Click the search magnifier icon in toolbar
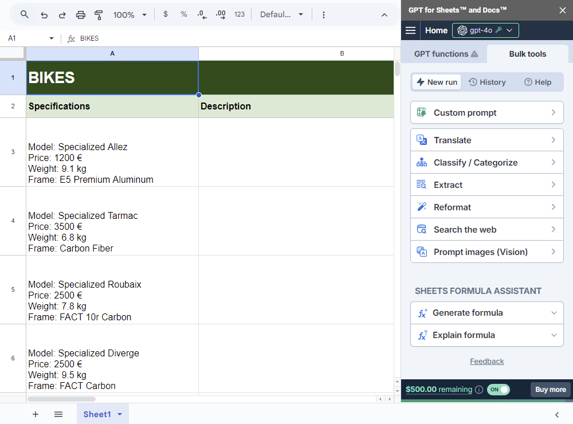Image resolution: width=573 pixels, height=424 pixels. point(25,15)
